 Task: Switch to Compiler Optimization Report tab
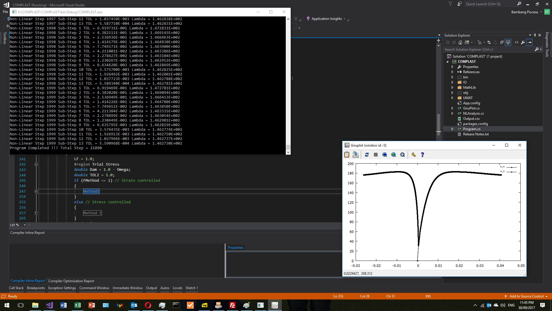pyautogui.click(x=71, y=281)
